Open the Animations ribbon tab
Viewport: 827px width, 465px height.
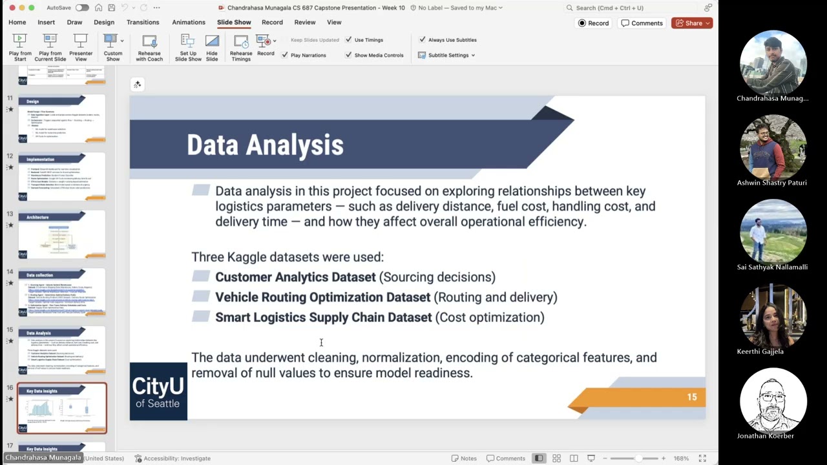tap(189, 22)
